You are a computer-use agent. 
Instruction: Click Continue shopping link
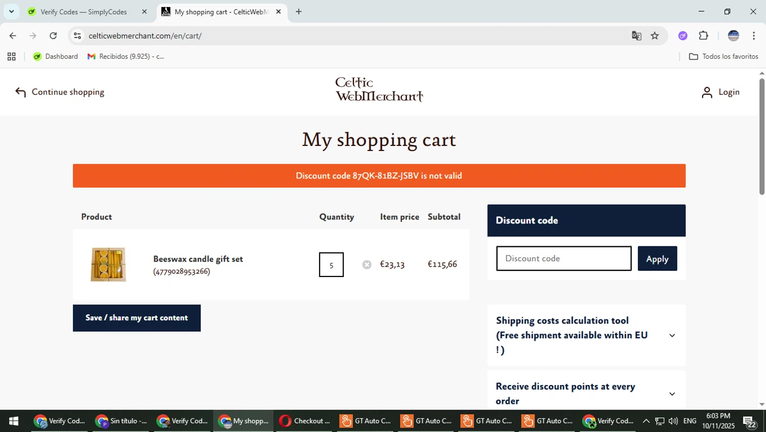pos(60,92)
